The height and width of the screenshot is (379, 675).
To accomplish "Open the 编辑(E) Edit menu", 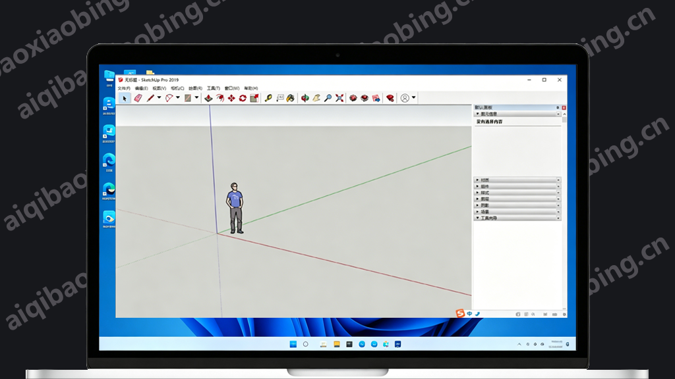I will (x=141, y=89).
